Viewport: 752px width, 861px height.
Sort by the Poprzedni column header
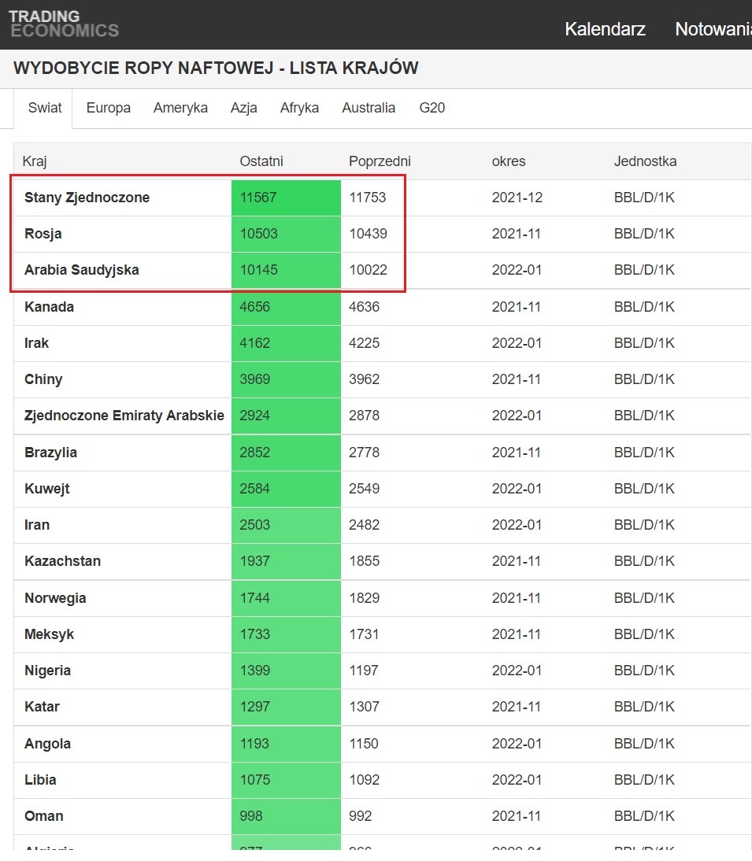(x=380, y=161)
